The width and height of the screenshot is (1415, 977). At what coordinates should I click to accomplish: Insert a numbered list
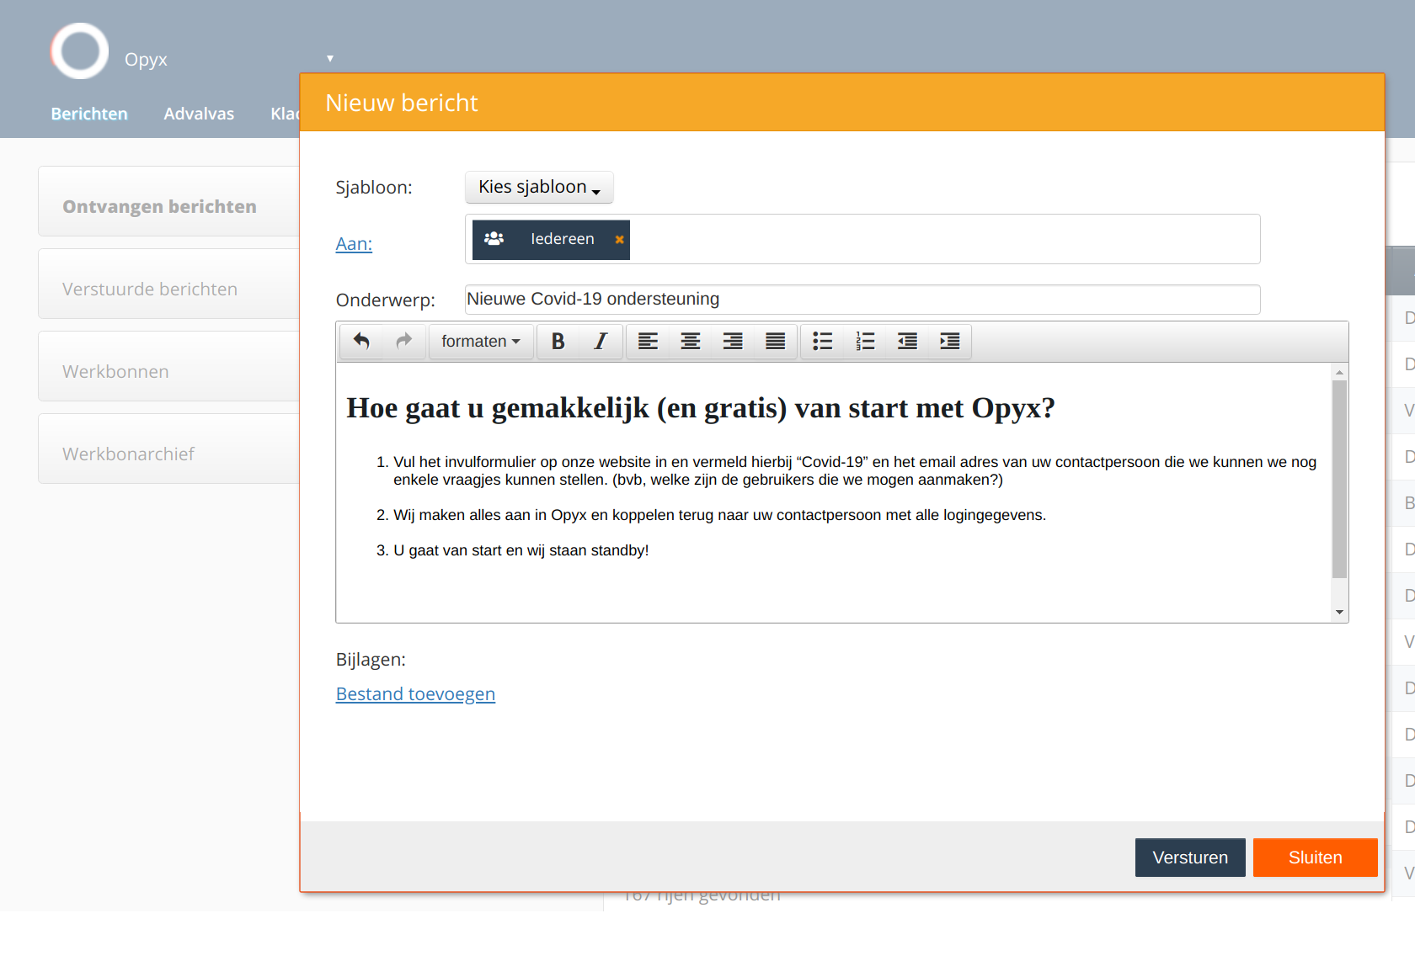click(865, 341)
